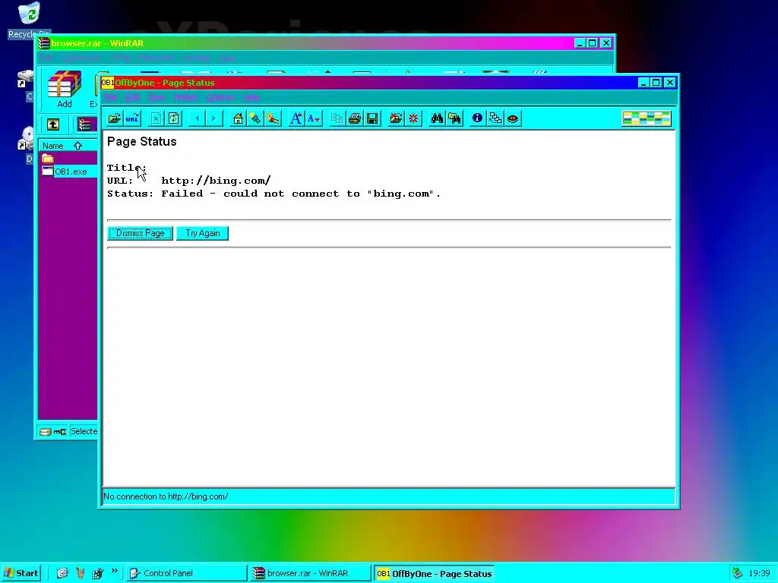Screen dimensions: 778x583
Task: Click the Print page icon
Action: coord(355,118)
